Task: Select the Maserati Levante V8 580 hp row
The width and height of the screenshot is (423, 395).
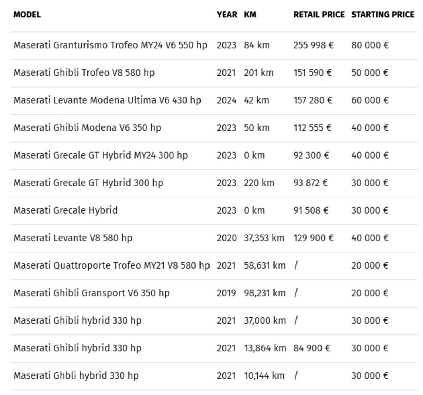Action: tap(73, 238)
